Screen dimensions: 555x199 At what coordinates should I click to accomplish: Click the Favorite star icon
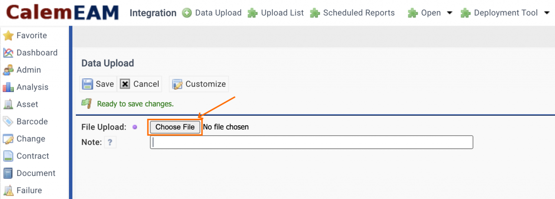(x=8, y=36)
